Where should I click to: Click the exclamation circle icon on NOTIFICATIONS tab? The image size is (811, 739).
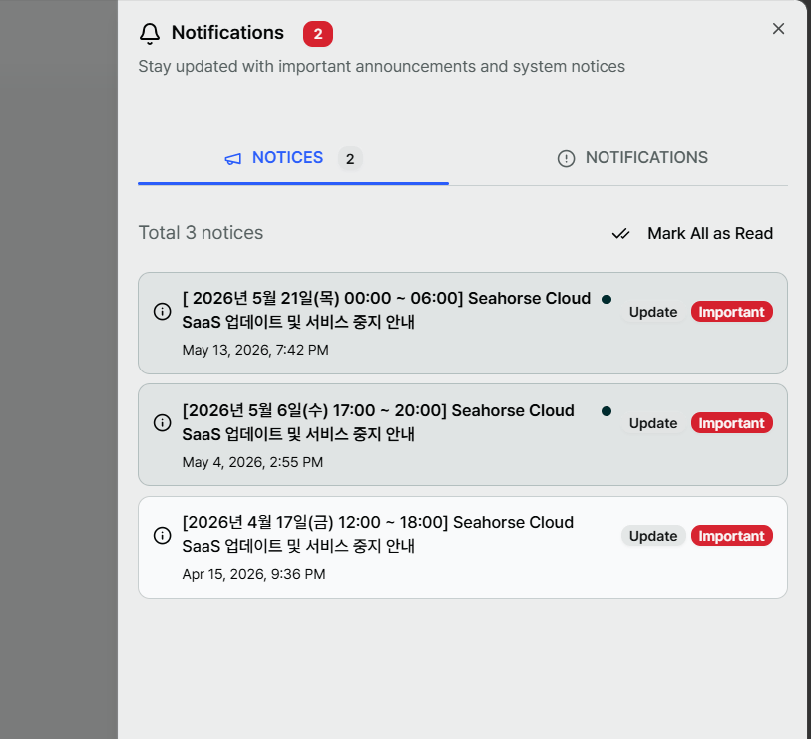point(566,158)
